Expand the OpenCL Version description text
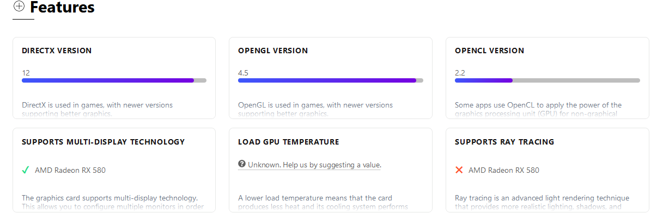 click(x=538, y=109)
